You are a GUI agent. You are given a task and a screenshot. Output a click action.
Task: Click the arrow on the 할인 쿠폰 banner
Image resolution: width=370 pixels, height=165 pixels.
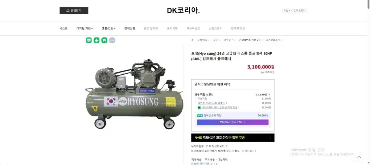coord(270,138)
